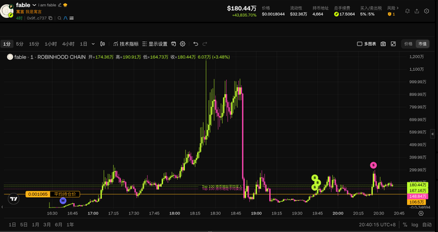This screenshot has width=438, height=232.
Task: Set the chart range to 6月
Action: click(59, 224)
